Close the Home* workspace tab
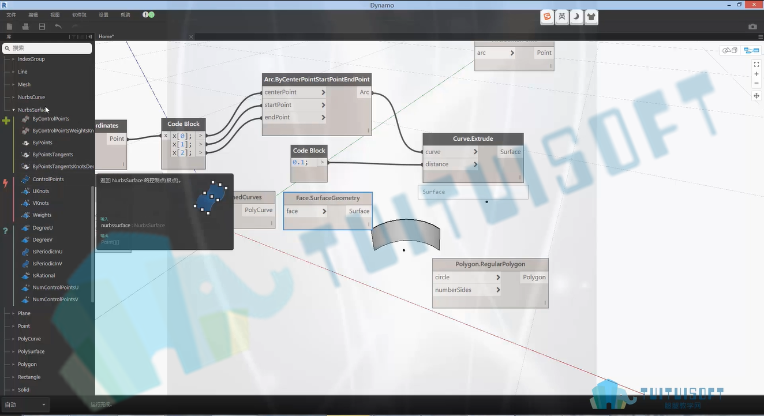764x416 pixels. click(x=192, y=36)
